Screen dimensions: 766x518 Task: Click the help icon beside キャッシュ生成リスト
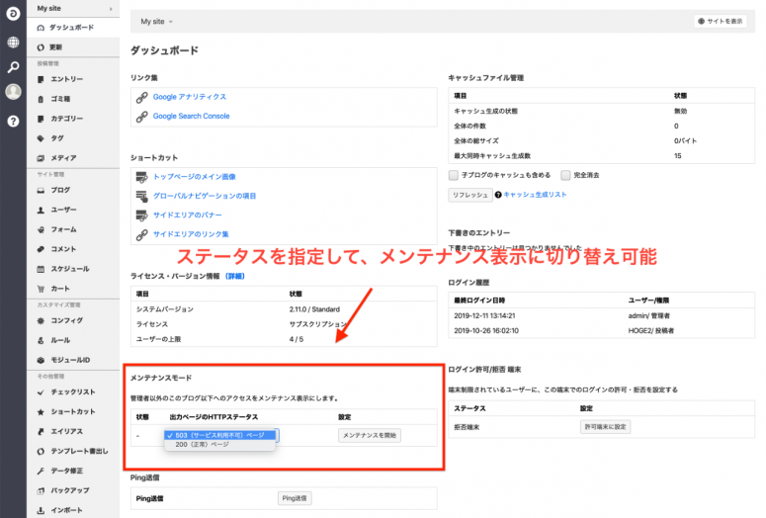tap(498, 195)
